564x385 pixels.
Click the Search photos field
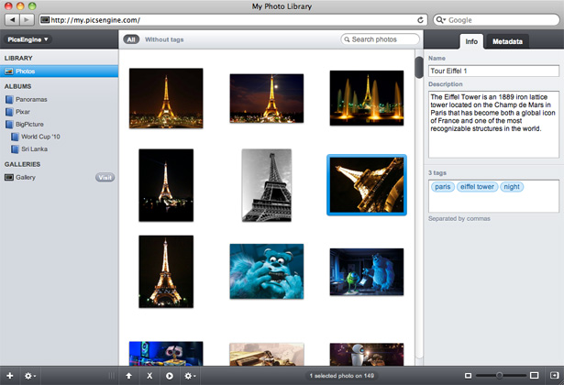(380, 39)
